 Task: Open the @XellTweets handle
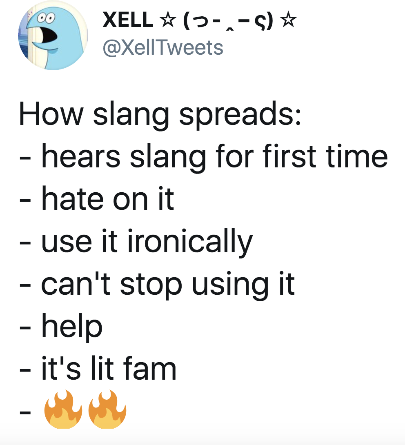[x=163, y=47]
